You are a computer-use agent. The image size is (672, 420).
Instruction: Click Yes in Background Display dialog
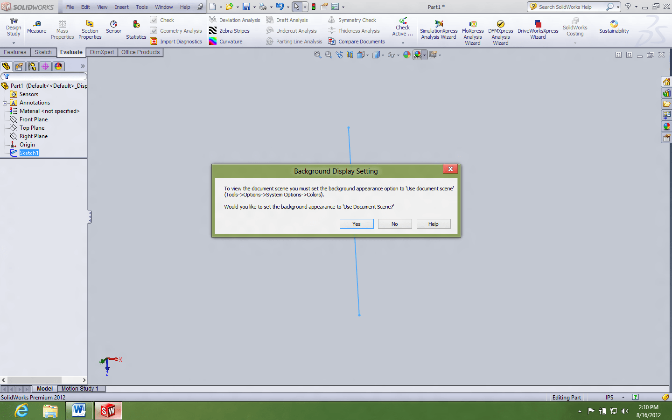click(357, 224)
